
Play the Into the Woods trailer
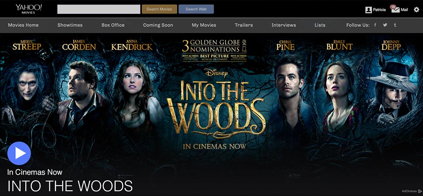pyautogui.click(x=19, y=153)
